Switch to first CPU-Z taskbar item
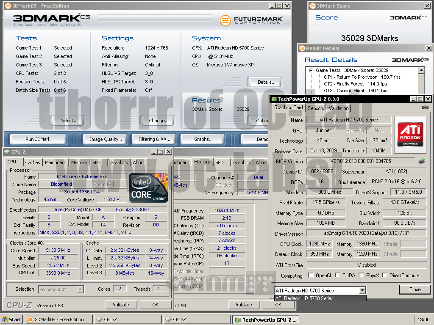434x325 pixels. (128, 319)
